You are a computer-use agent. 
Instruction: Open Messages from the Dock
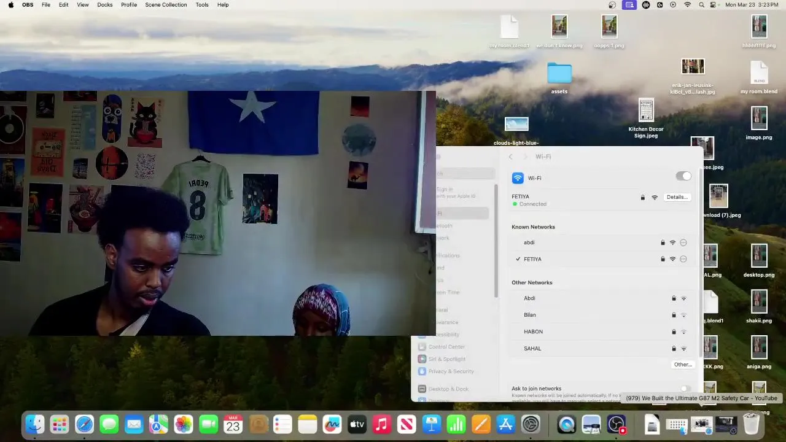pos(109,424)
